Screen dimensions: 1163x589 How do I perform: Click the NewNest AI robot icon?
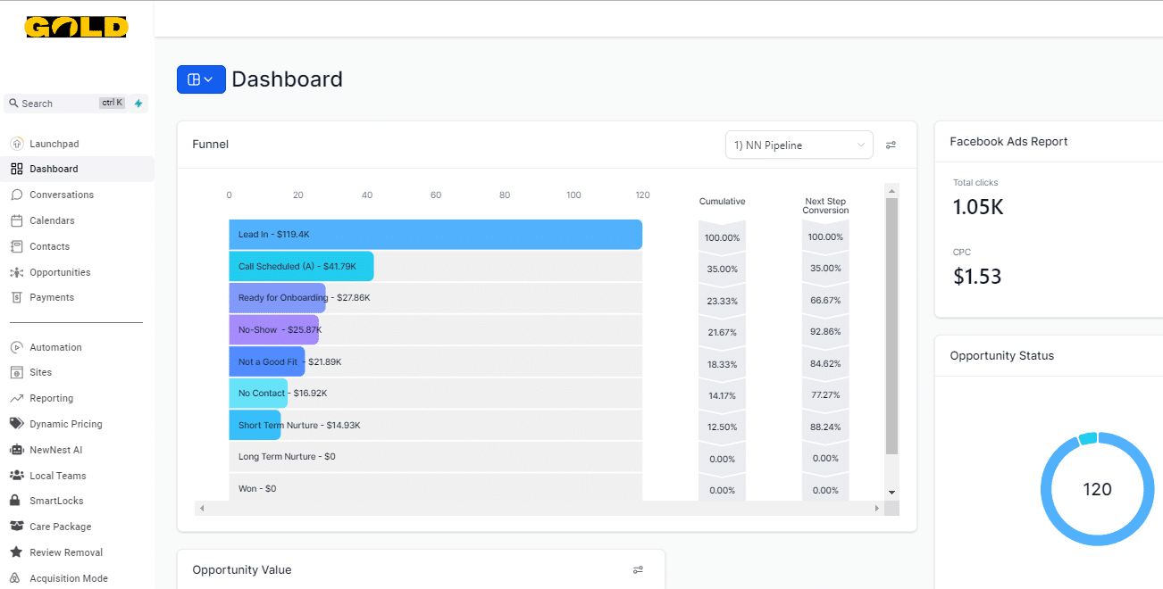tap(17, 450)
